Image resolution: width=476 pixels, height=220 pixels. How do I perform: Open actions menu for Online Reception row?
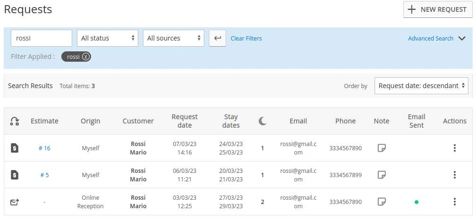[454, 202]
